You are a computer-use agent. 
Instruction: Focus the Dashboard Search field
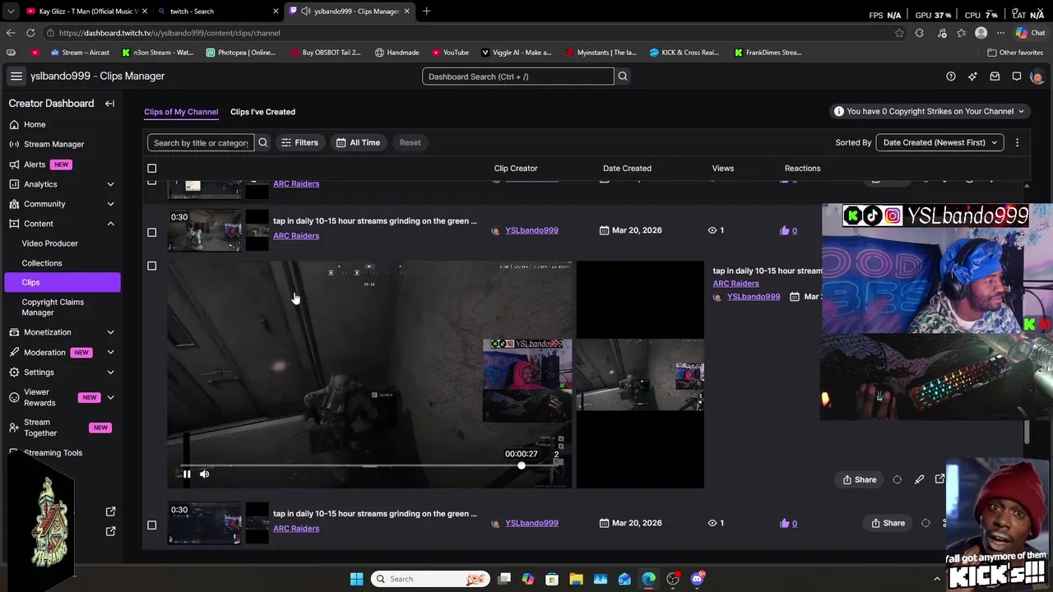pyautogui.click(x=518, y=76)
